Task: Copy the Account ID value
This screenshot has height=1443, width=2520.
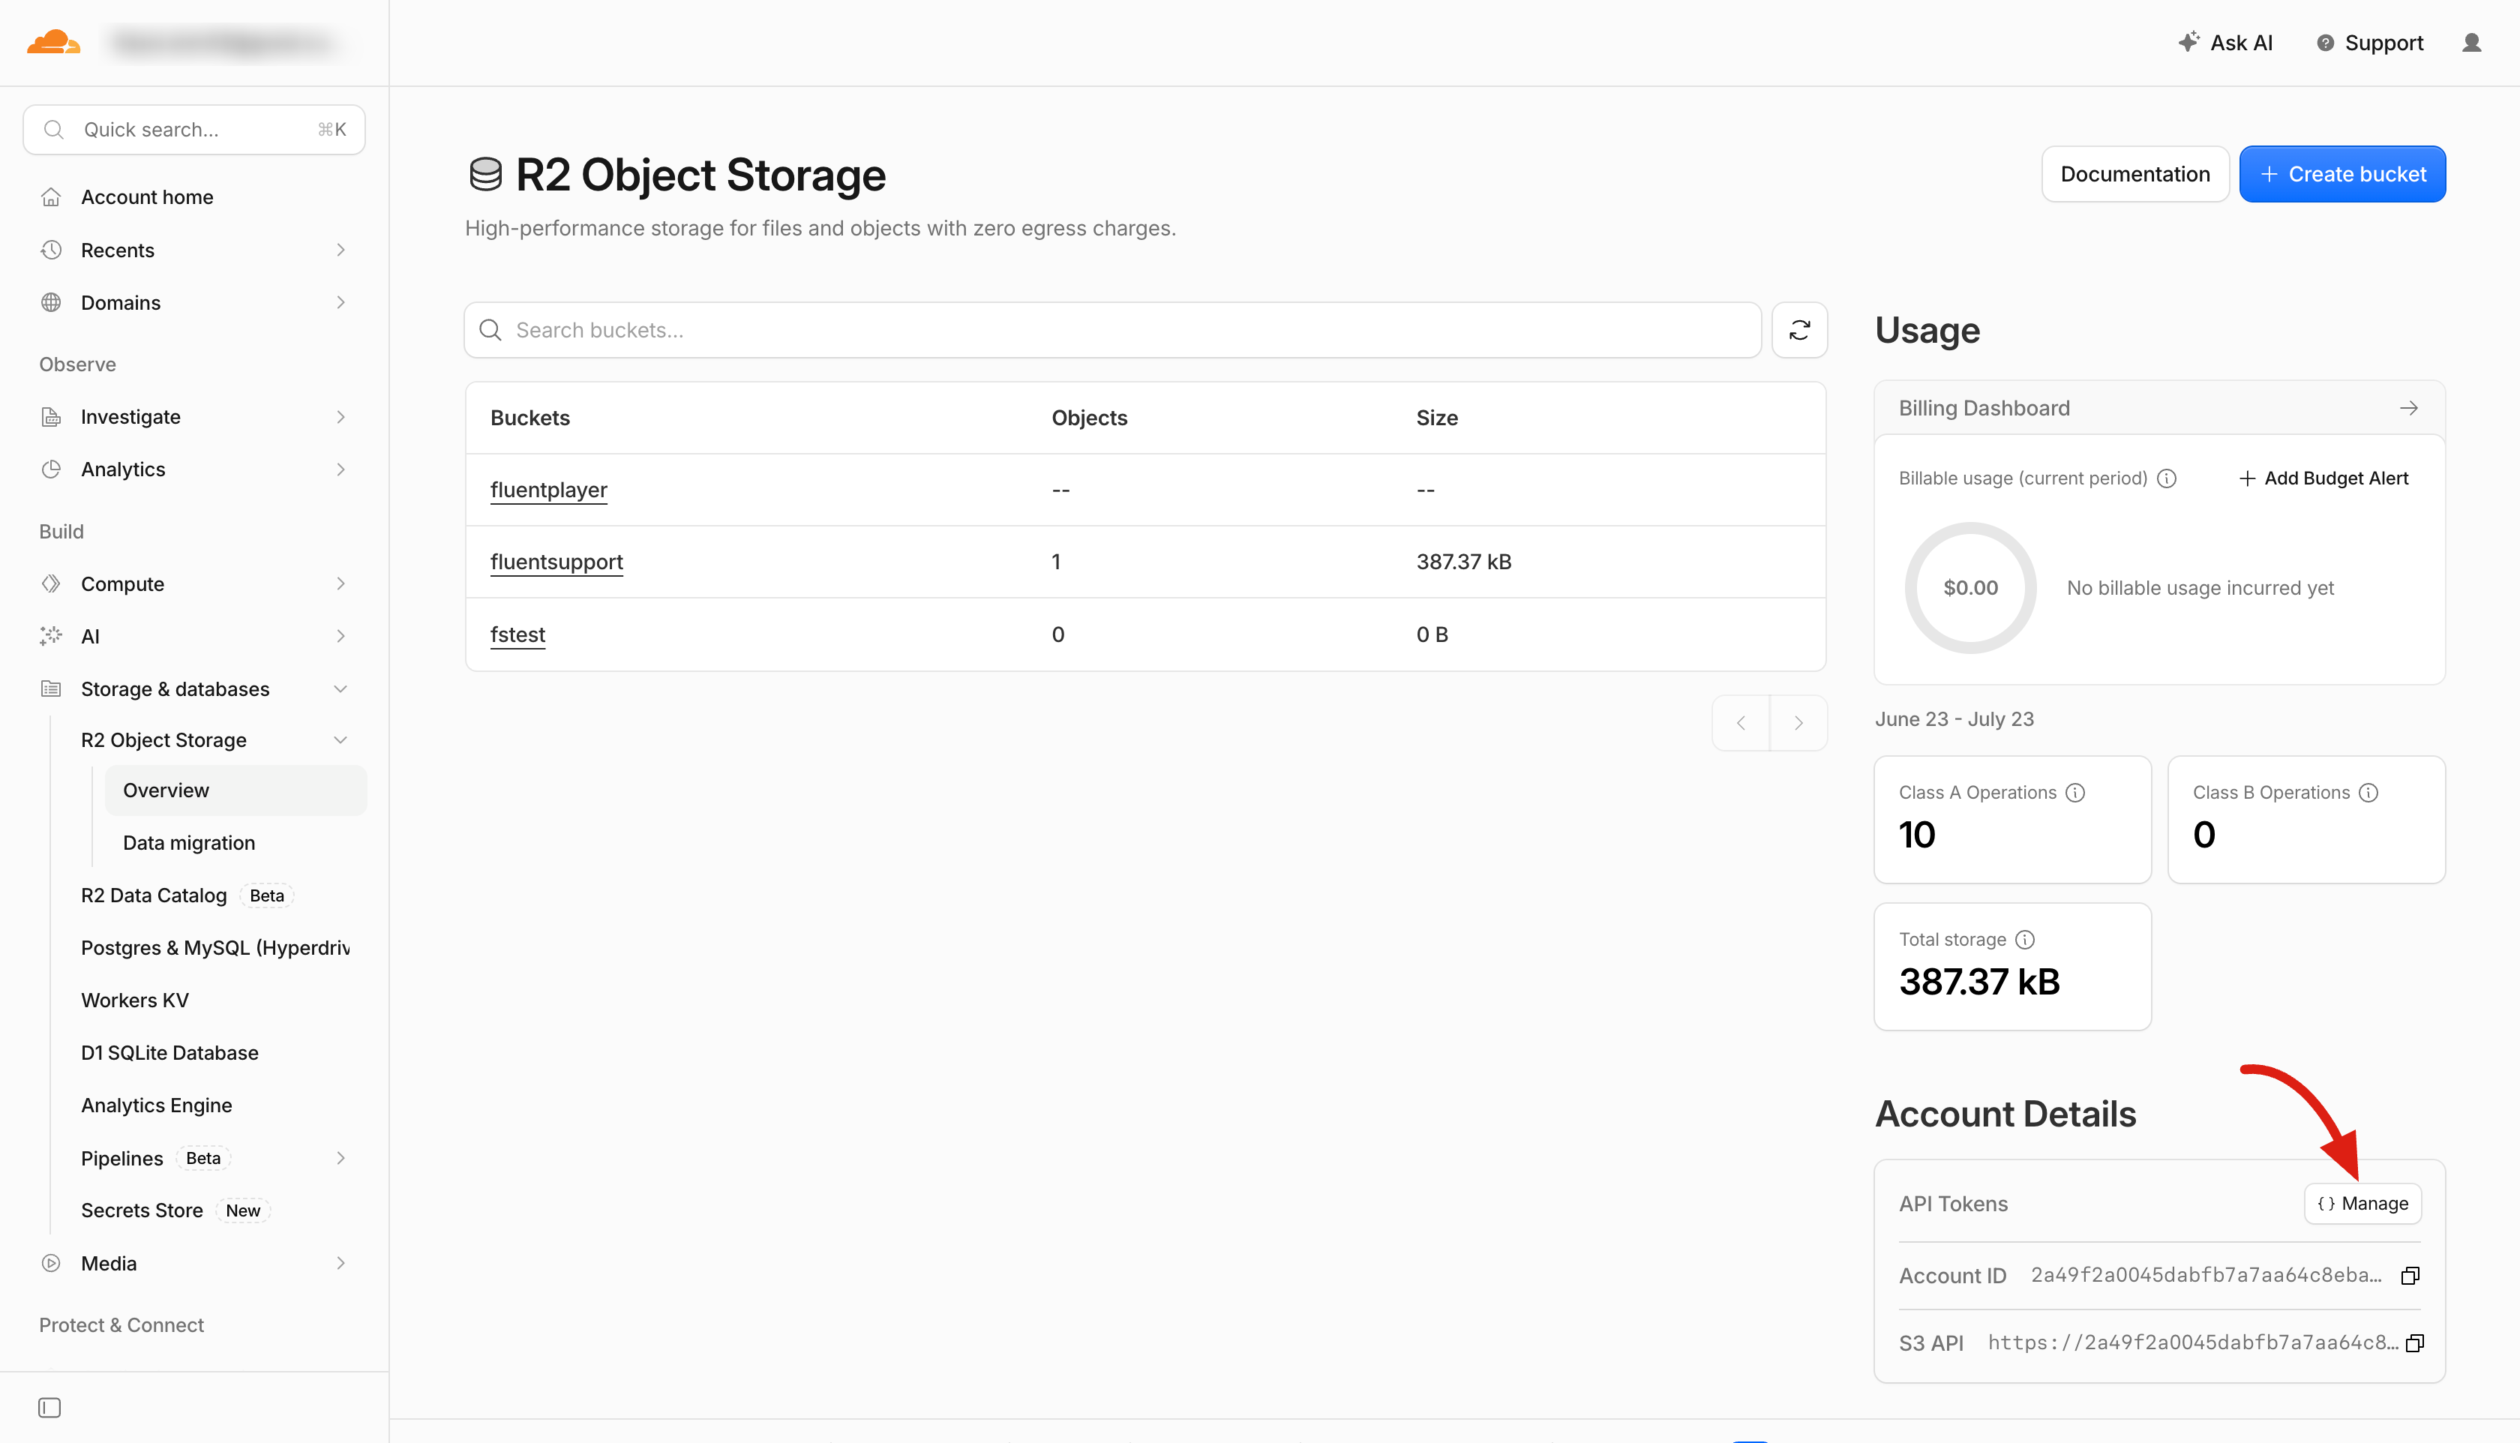Action: pyautogui.click(x=2410, y=1276)
